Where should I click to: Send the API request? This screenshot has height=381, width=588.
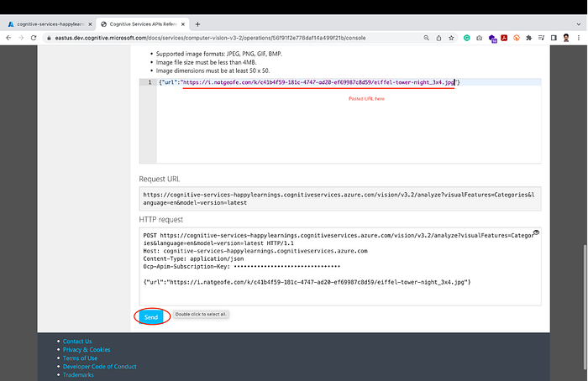pos(151,317)
